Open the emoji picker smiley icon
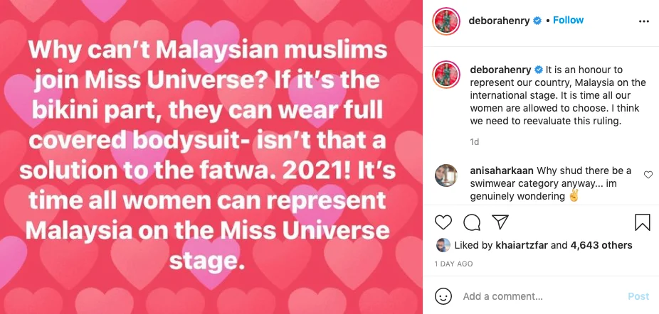The height and width of the screenshot is (314, 659). click(x=443, y=296)
